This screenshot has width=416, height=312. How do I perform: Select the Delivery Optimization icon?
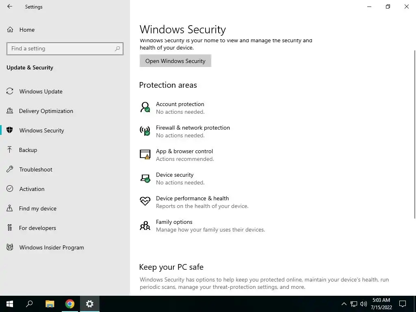point(10,110)
